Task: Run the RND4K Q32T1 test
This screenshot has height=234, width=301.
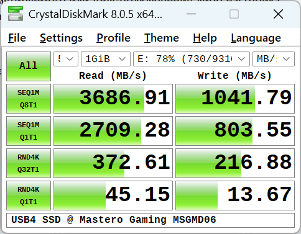Action: (x=29, y=163)
